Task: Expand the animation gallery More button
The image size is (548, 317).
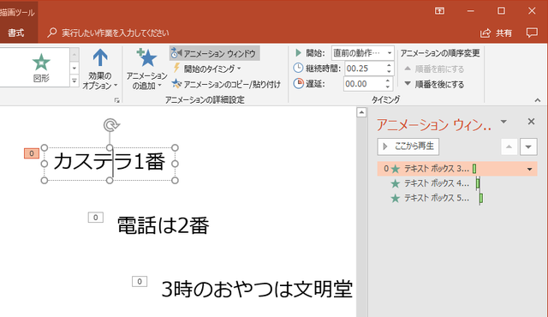Action: pos(74,81)
